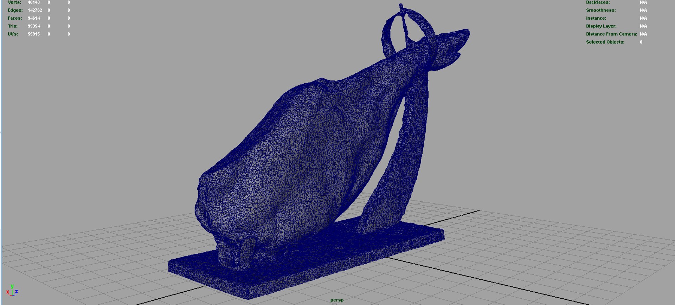Click the "UVs:" heads-up label
Viewport: 675px width, 305px height.
pyautogui.click(x=13, y=34)
